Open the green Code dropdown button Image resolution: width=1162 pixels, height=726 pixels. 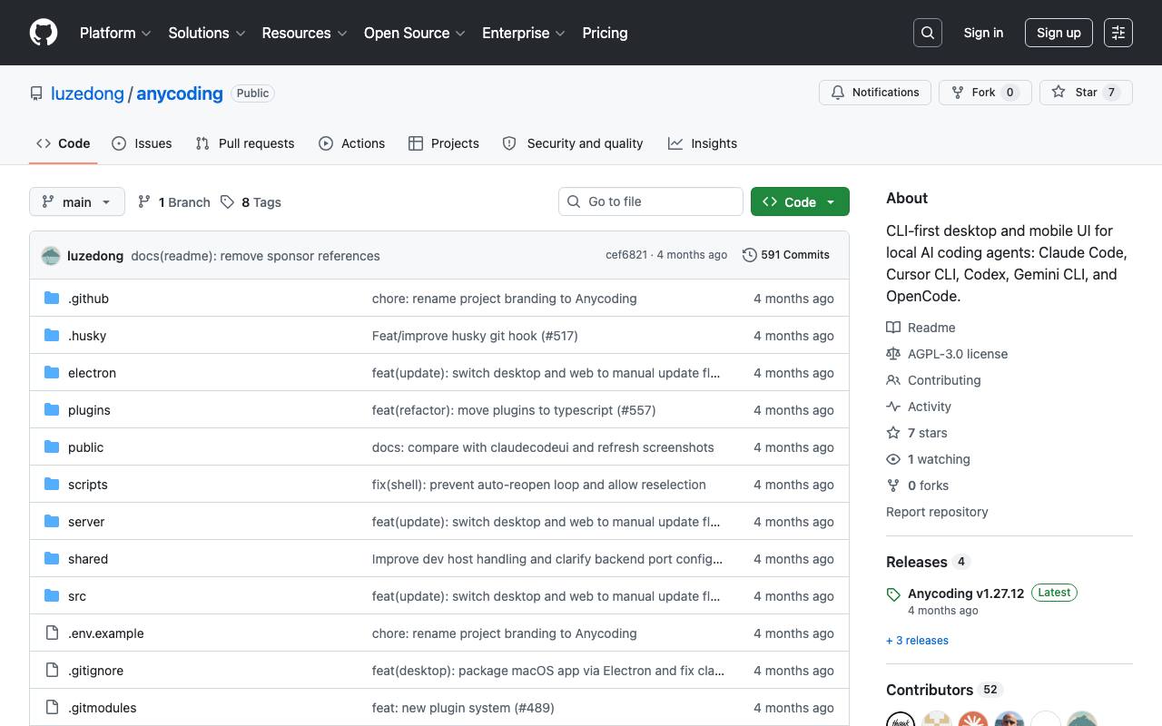800,201
